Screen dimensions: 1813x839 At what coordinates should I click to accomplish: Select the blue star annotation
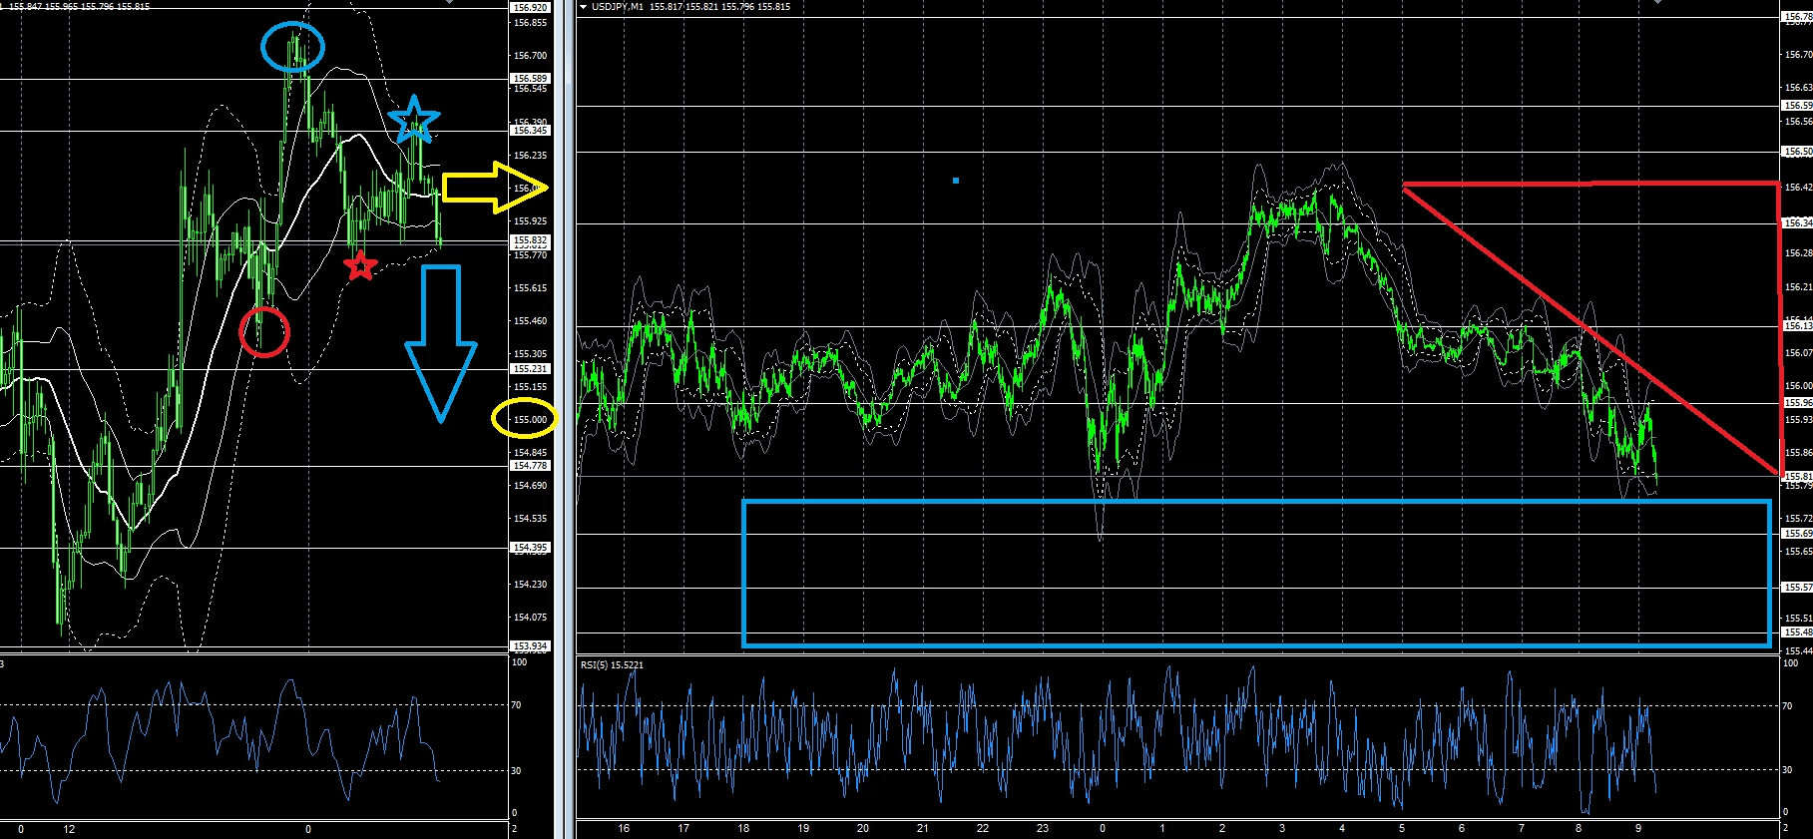413,121
